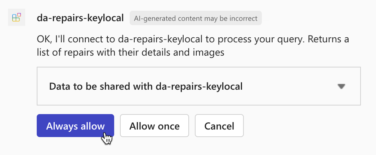This screenshot has height=155, width=376.
Task: Click the da-repairs-keylocal agent icon
Action: (17, 17)
